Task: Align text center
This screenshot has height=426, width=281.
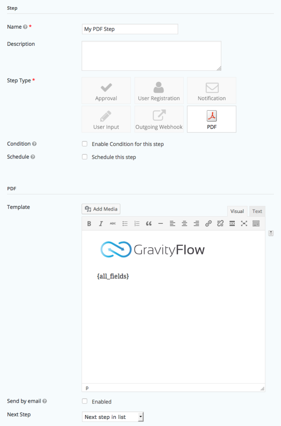Action: [x=184, y=223]
